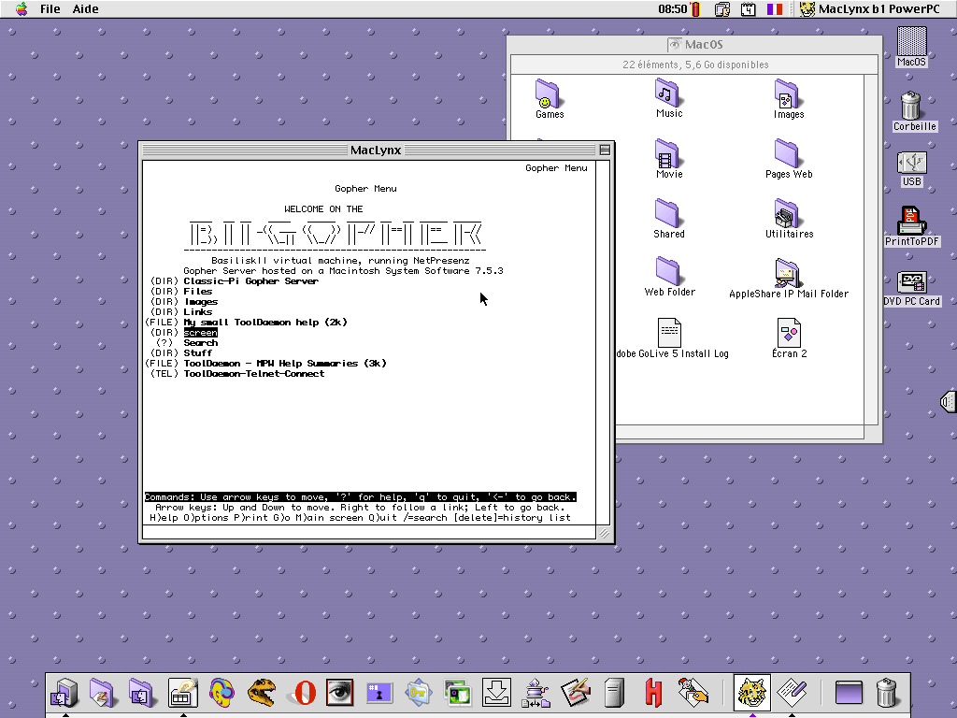Click the MacLynx cat face icon in dock

(x=752, y=693)
